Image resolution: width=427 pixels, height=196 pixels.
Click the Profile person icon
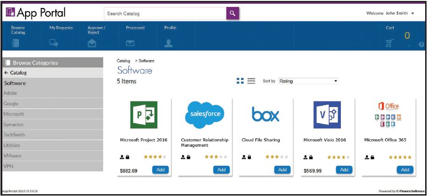click(169, 43)
